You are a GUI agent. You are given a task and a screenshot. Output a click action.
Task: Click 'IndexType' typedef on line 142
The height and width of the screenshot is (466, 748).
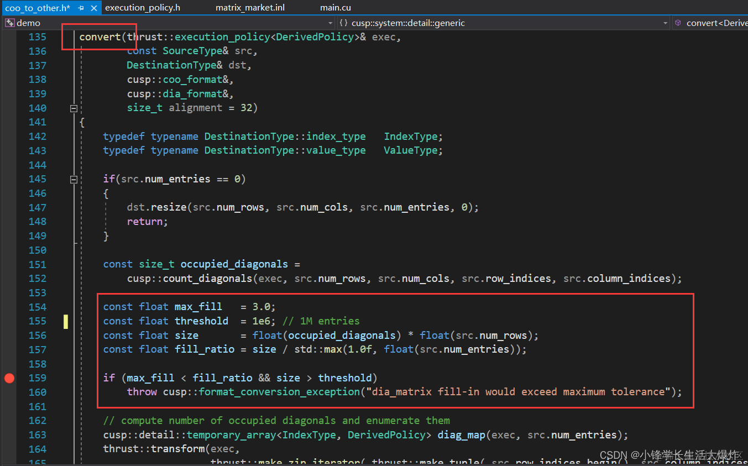[411, 137]
